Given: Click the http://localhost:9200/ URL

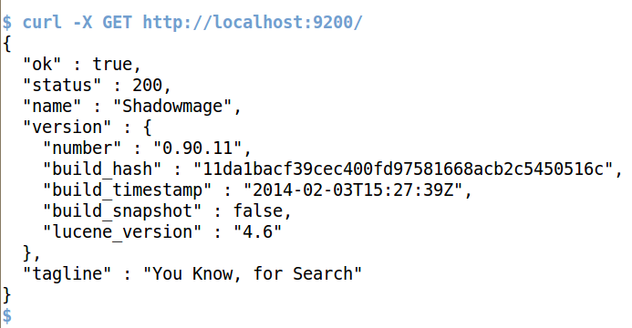Looking at the screenshot, I should tap(253, 22).
